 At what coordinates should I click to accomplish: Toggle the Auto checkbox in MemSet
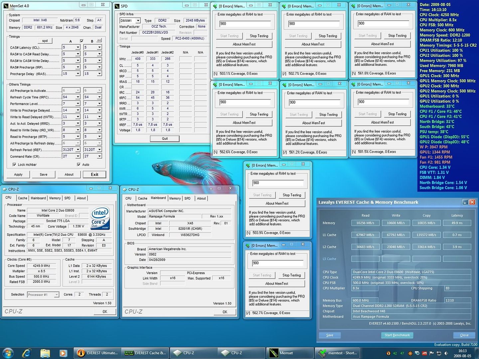coord(79,165)
